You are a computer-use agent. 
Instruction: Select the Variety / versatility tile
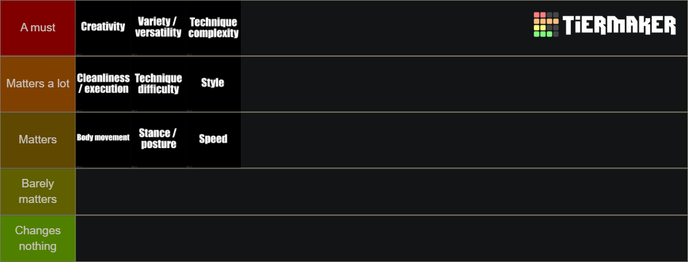tap(158, 28)
